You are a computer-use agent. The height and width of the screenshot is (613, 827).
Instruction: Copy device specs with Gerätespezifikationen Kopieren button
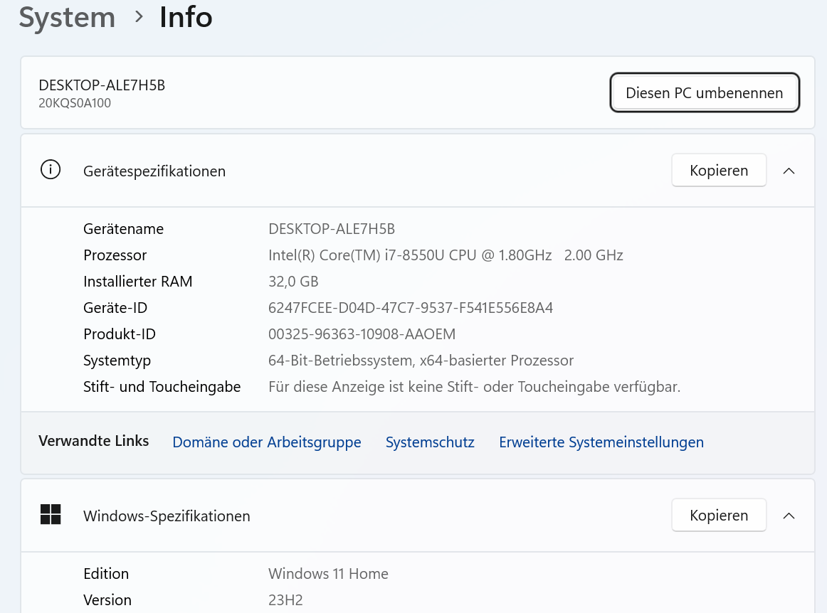(x=719, y=170)
